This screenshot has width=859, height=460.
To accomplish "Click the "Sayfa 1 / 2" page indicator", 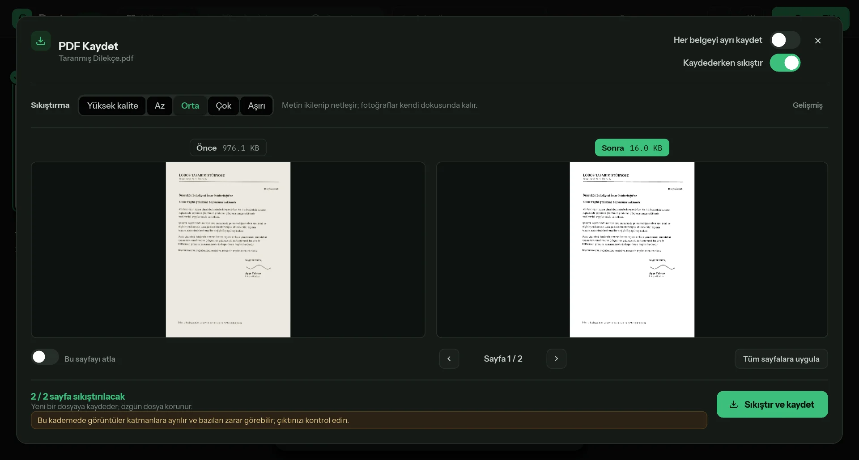I will point(503,359).
